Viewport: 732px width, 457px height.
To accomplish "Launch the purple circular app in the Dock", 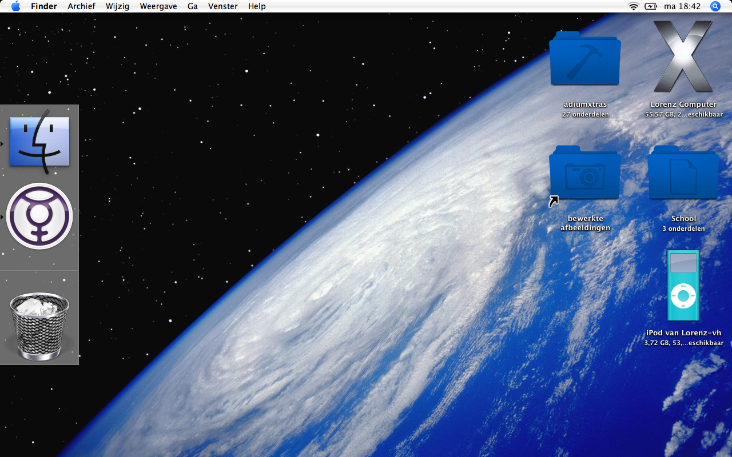I will point(39,216).
